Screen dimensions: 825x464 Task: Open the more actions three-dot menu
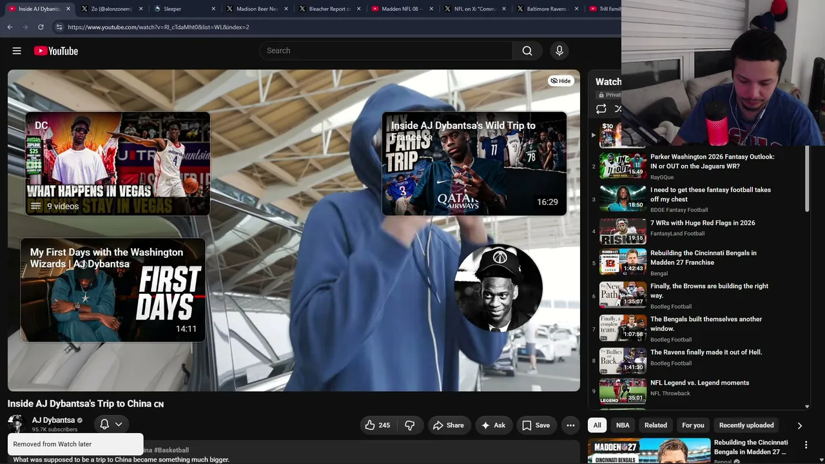click(x=570, y=425)
